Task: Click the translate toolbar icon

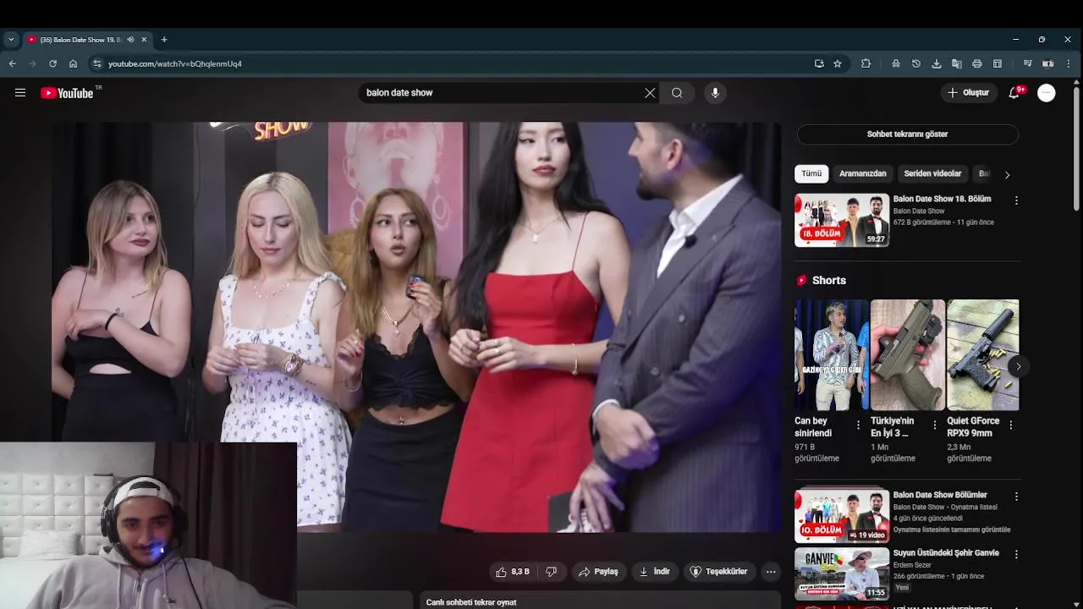Action: click(957, 63)
